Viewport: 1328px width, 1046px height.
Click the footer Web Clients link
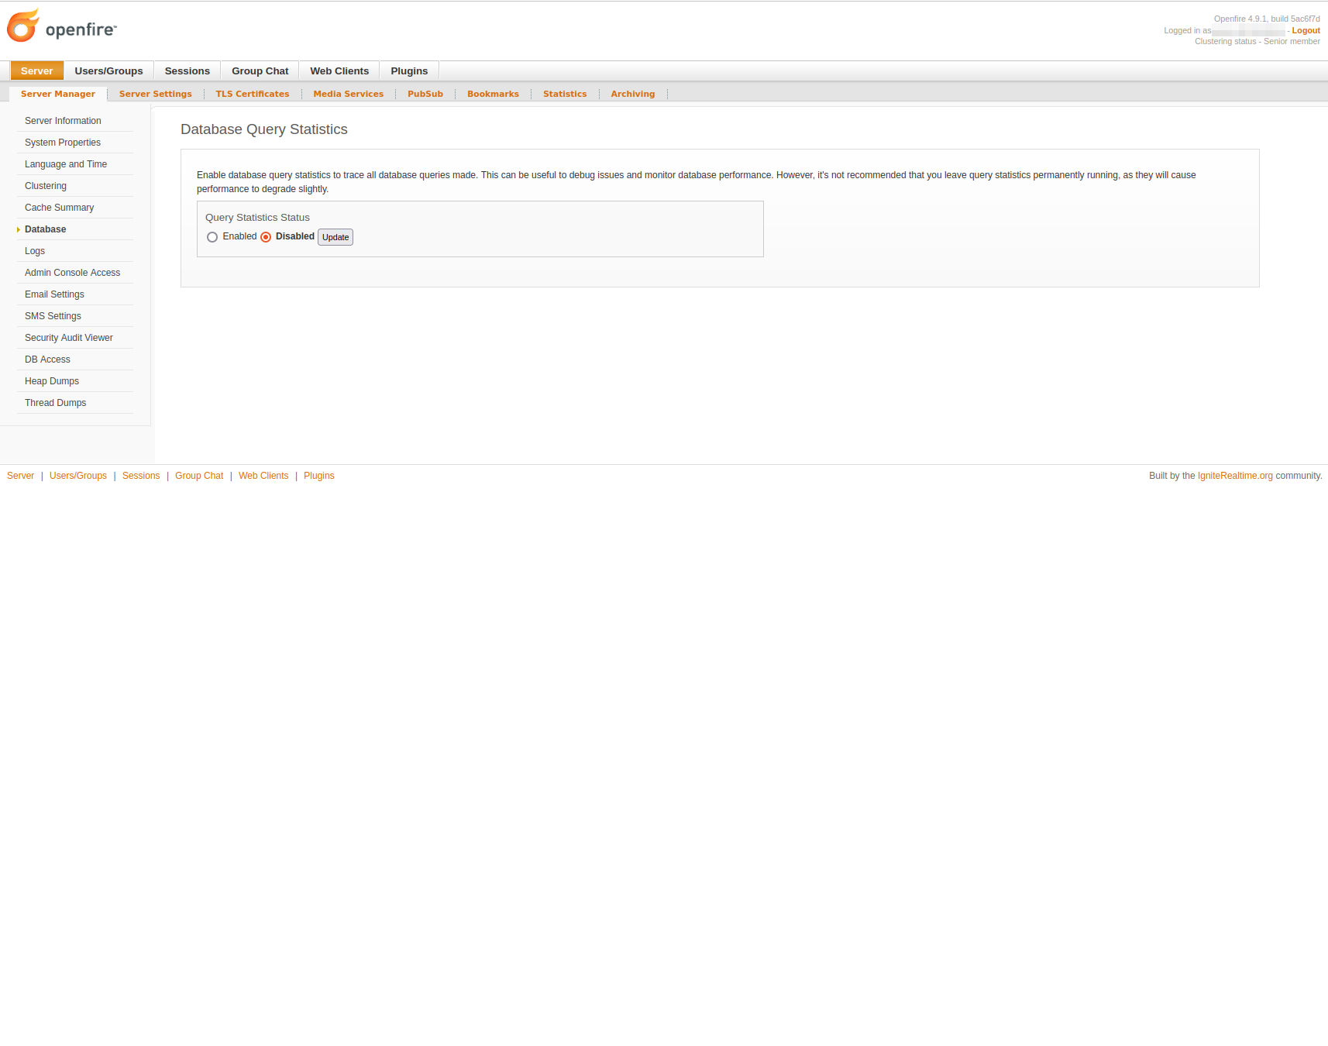[x=263, y=476]
